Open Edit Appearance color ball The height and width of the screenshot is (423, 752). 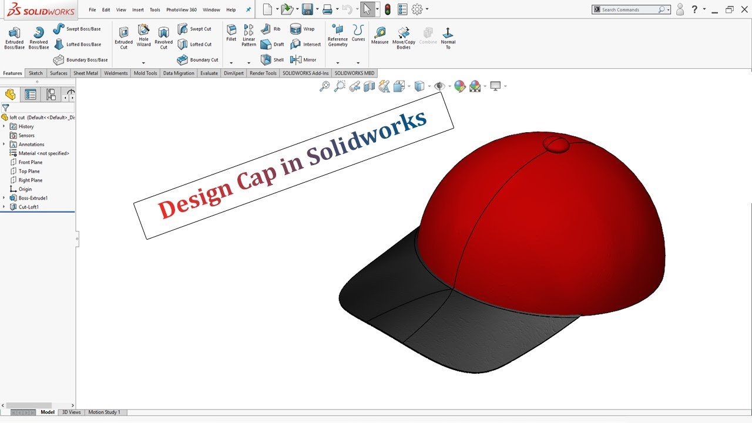click(460, 87)
